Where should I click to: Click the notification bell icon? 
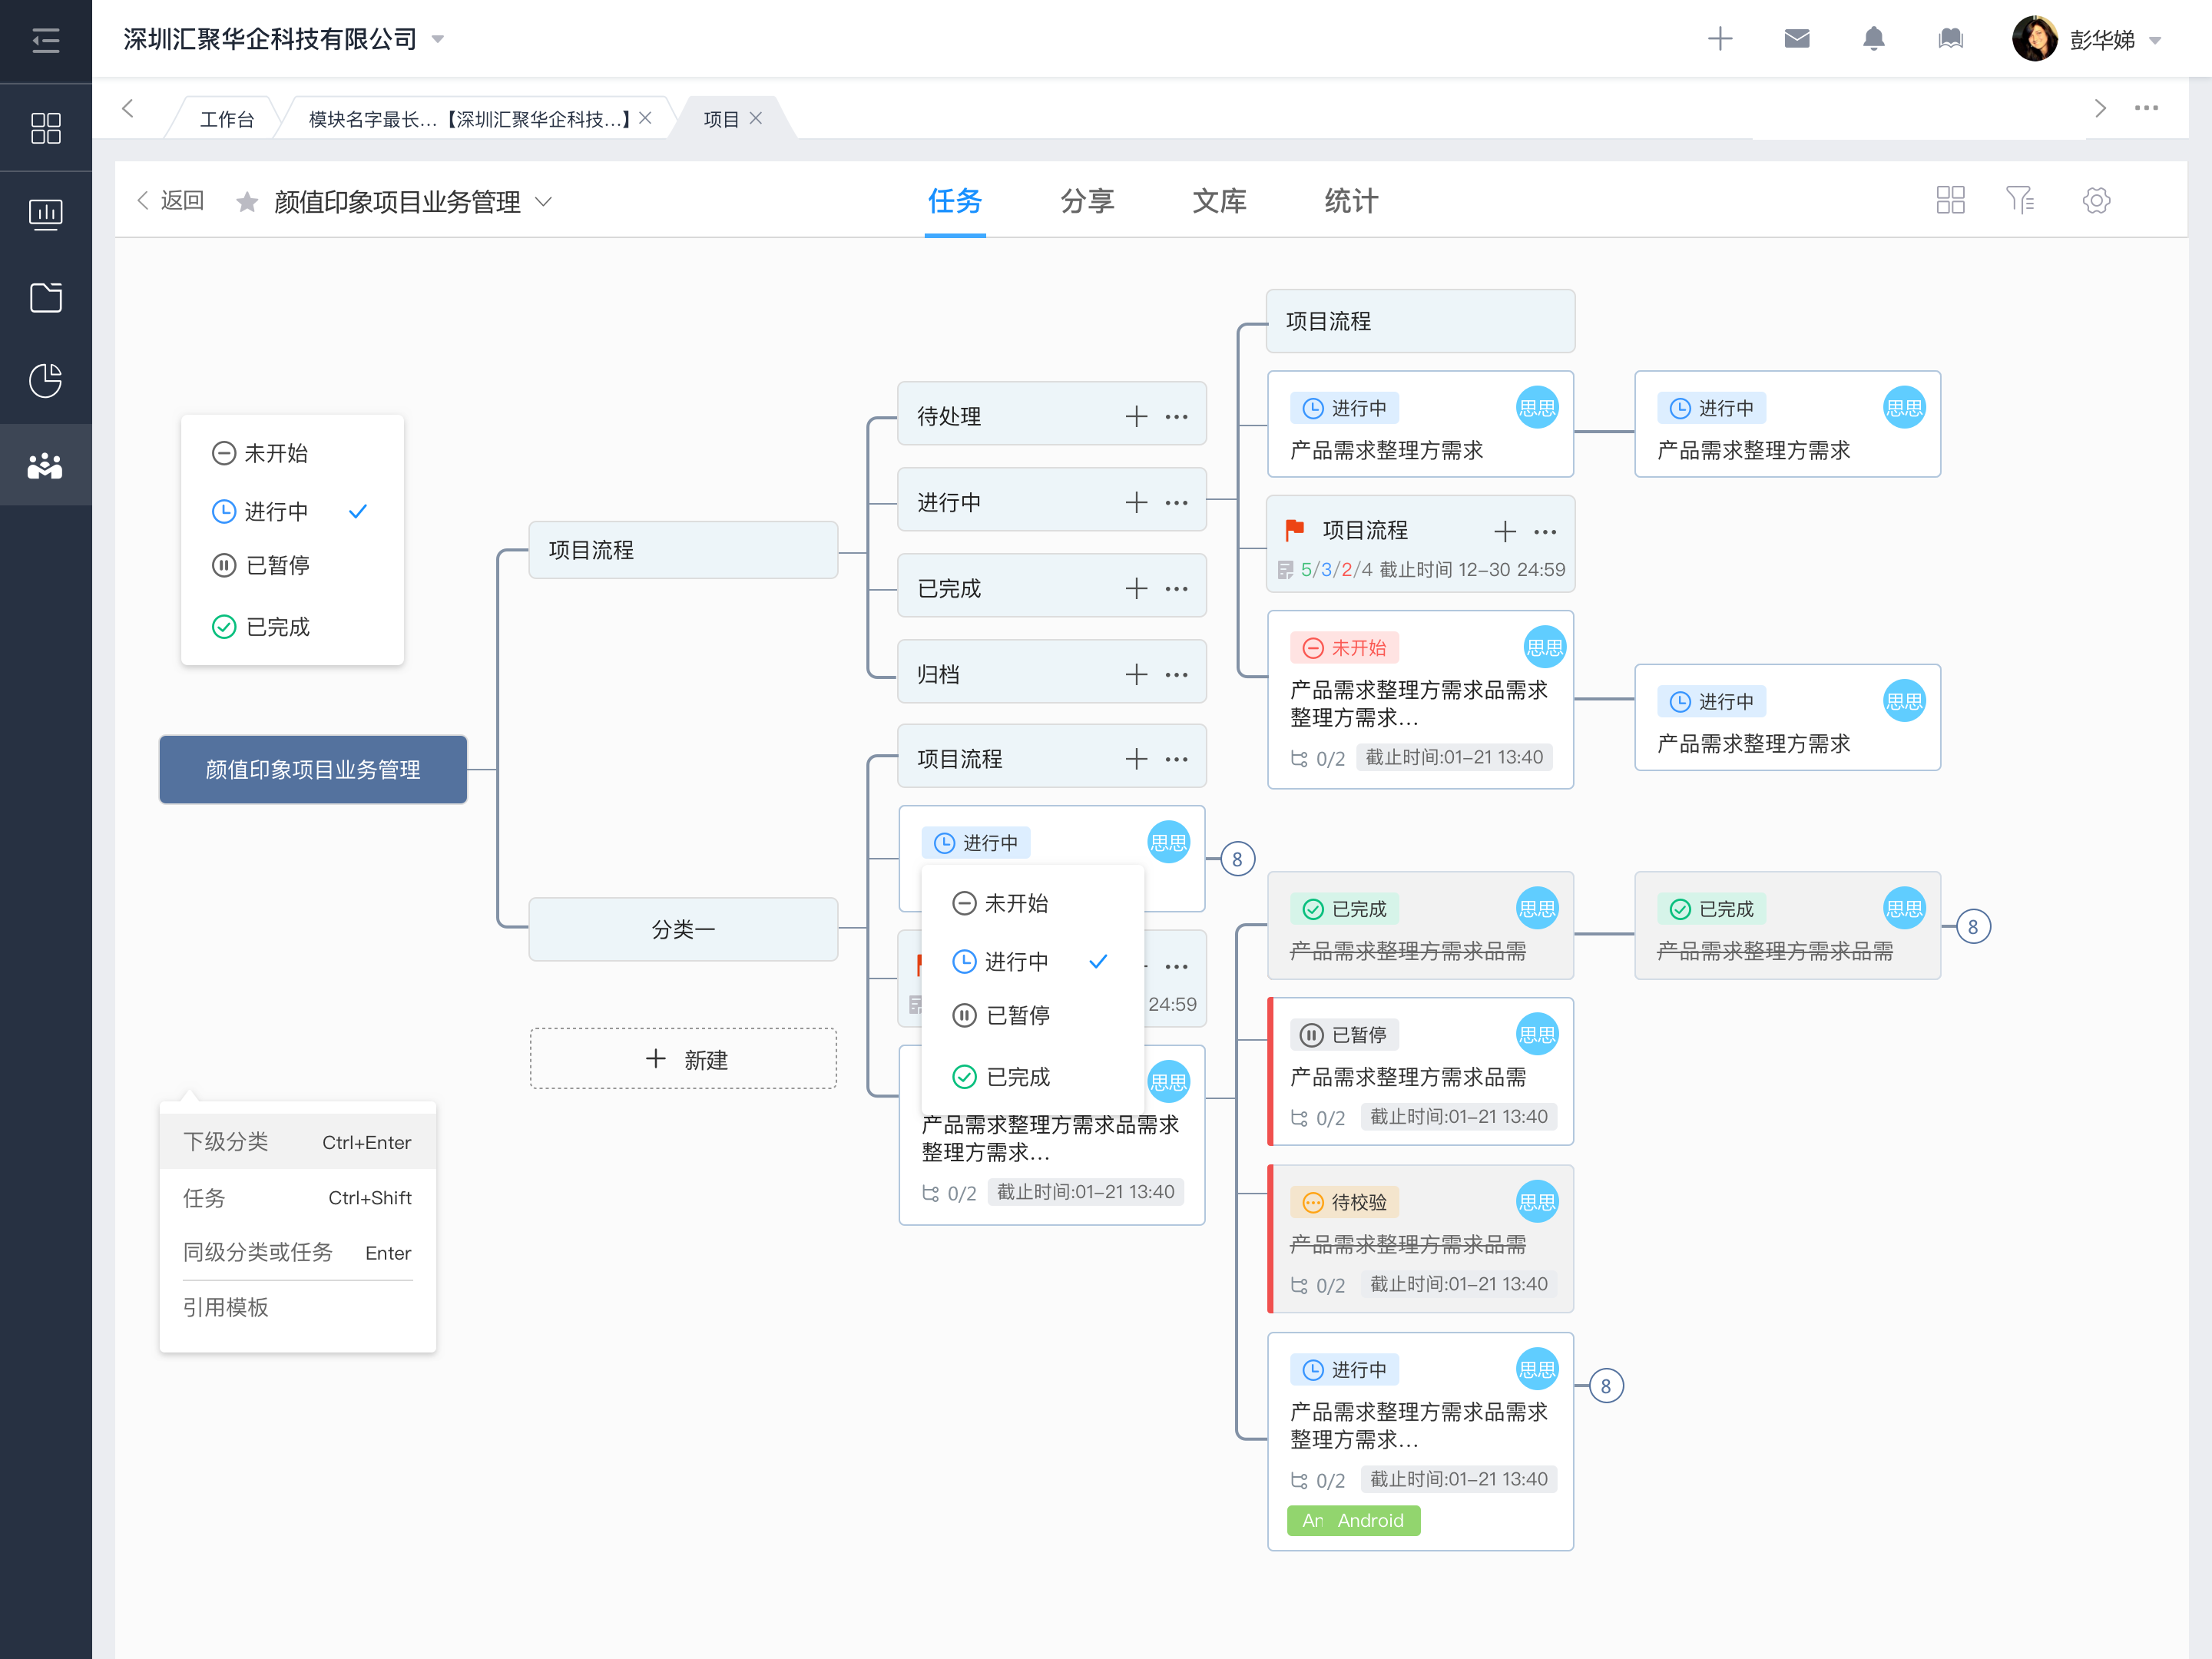tap(1873, 39)
